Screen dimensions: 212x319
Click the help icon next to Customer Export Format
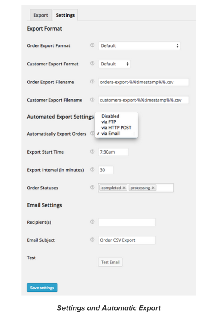pos(92,64)
